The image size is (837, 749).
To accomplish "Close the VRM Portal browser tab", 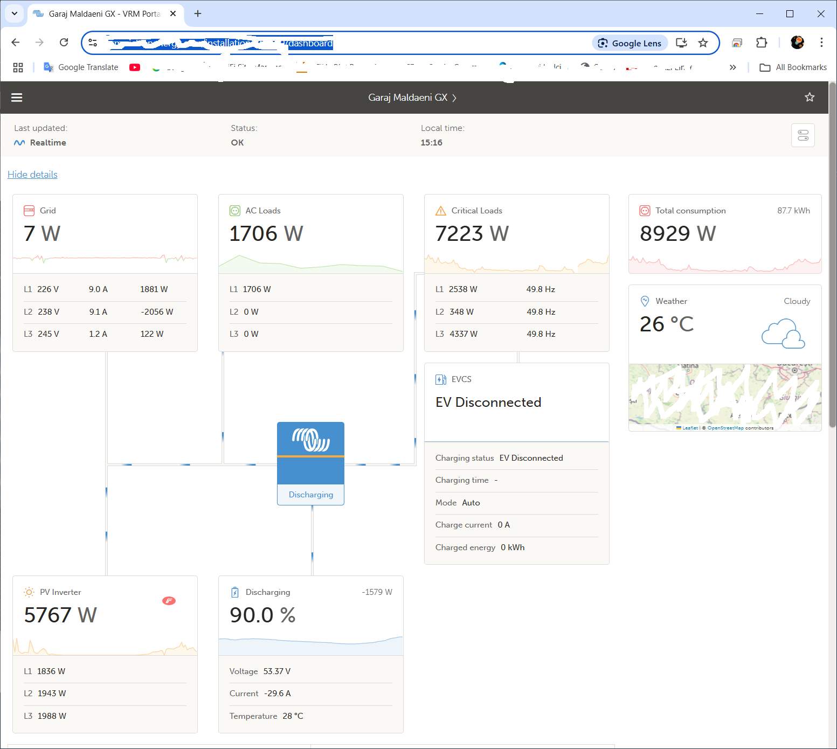I will 173,14.
